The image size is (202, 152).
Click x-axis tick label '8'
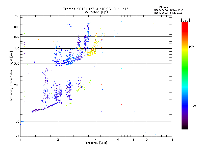[x=134, y=140]
